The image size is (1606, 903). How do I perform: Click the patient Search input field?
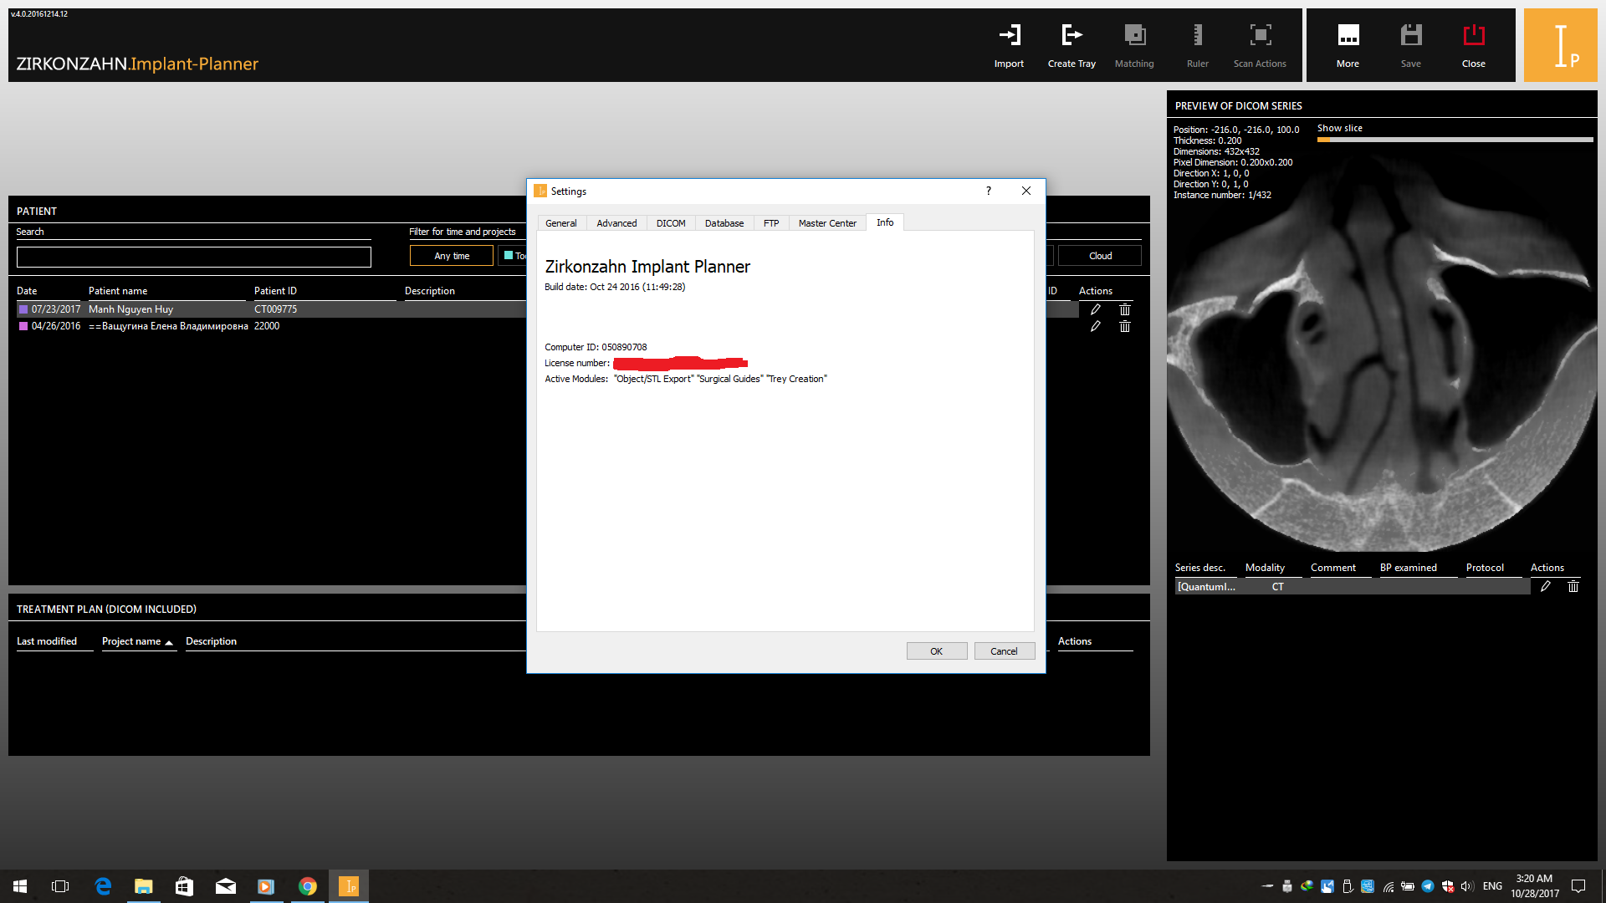pos(194,257)
